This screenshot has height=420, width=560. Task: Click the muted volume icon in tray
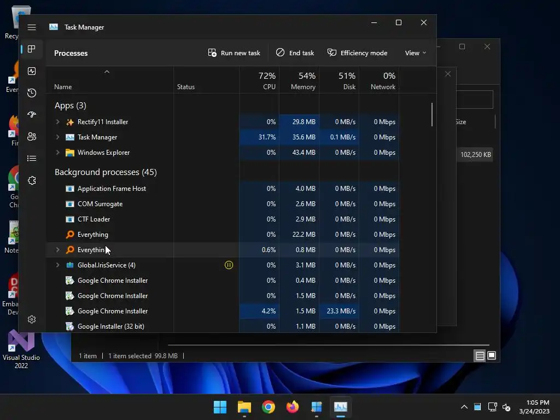pos(506,407)
